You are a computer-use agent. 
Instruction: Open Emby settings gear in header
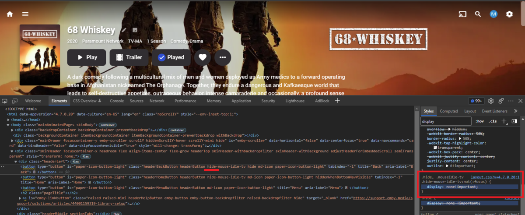pos(509,14)
